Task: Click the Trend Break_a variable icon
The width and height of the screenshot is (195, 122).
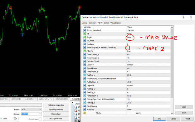Action: click(x=85, y=54)
